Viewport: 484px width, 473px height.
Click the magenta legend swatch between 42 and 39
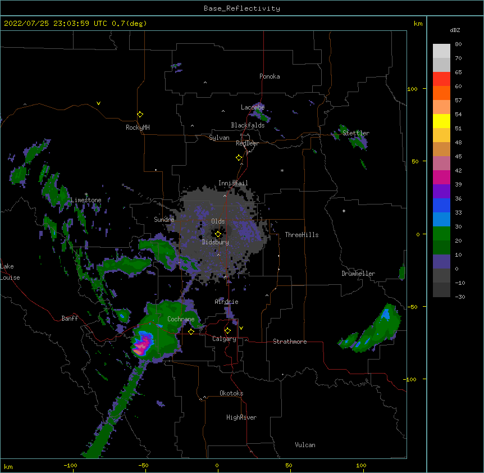pos(441,177)
